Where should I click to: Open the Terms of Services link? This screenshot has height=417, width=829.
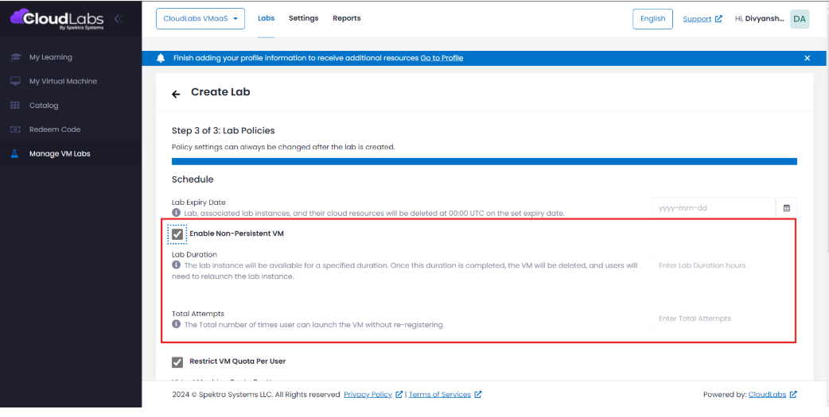tap(439, 394)
